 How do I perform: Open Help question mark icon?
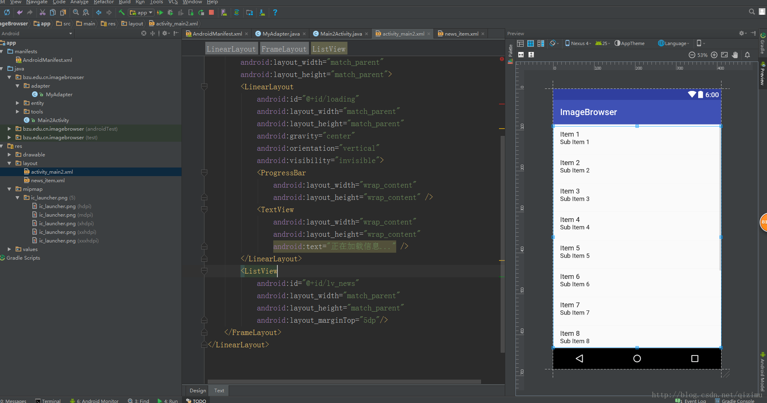[275, 12]
